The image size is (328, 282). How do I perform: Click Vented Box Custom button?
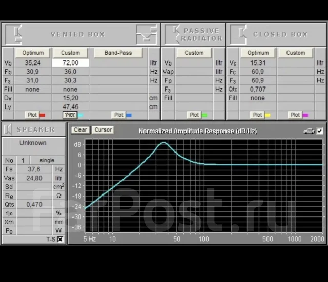(70, 53)
